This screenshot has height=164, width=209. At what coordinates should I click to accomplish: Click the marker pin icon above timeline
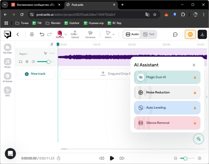(52, 44)
